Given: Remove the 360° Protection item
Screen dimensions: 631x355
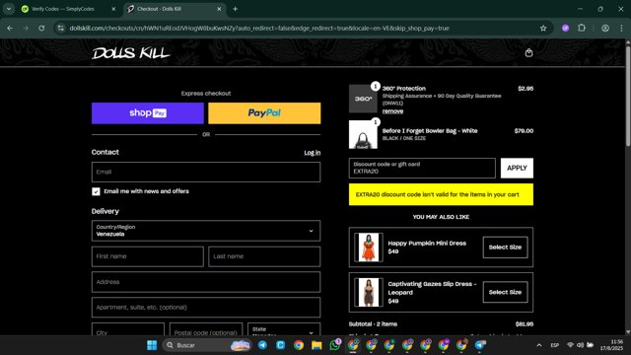Looking at the screenshot, I should pos(392,111).
